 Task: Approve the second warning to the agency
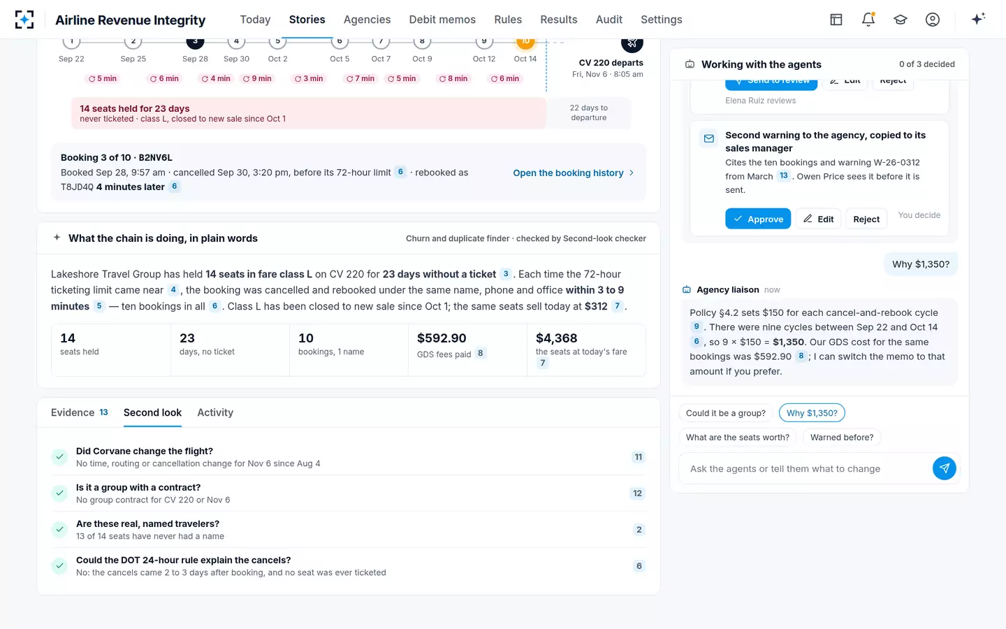tap(758, 219)
